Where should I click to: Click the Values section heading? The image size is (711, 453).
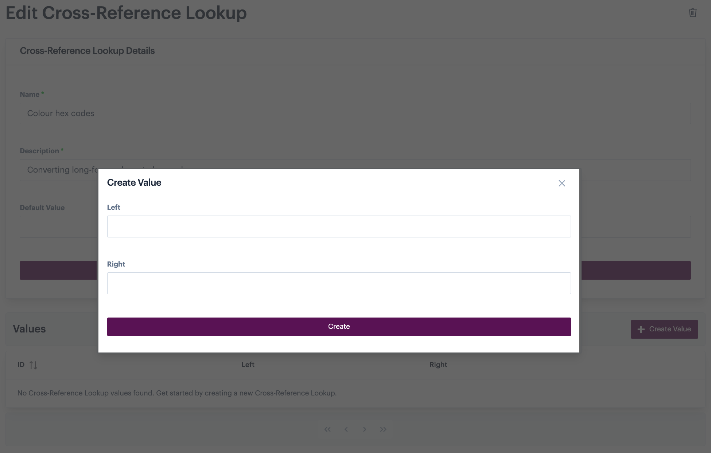[x=29, y=329]
